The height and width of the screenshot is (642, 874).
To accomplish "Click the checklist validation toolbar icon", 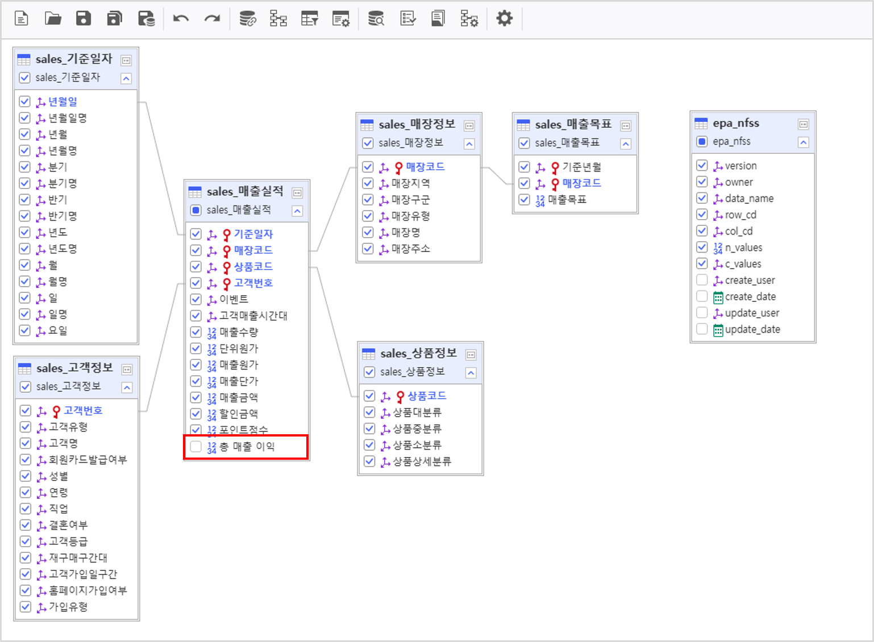I will coord(408,19).
